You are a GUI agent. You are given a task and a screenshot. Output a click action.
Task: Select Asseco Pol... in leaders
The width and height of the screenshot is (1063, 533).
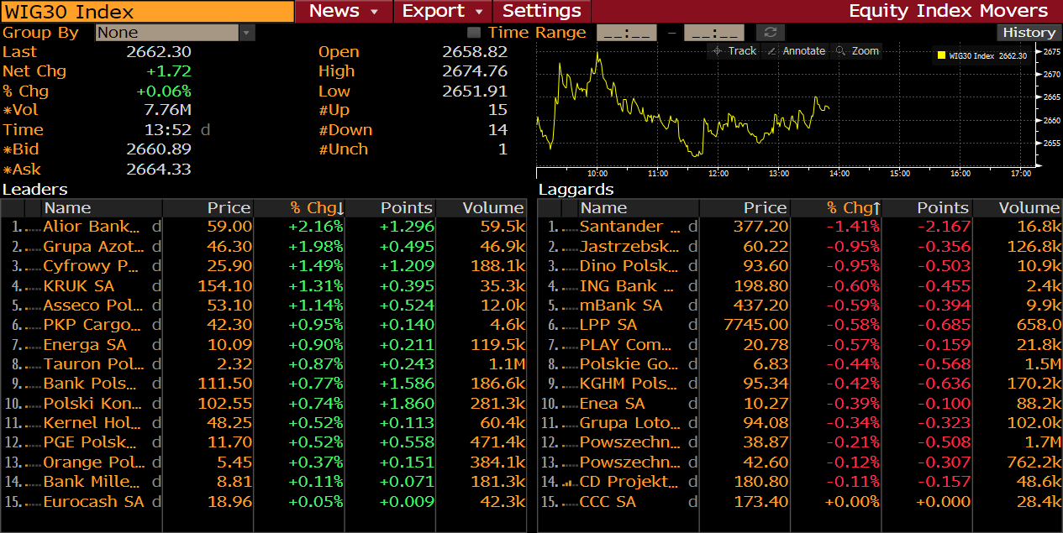(x=264, y=306)
